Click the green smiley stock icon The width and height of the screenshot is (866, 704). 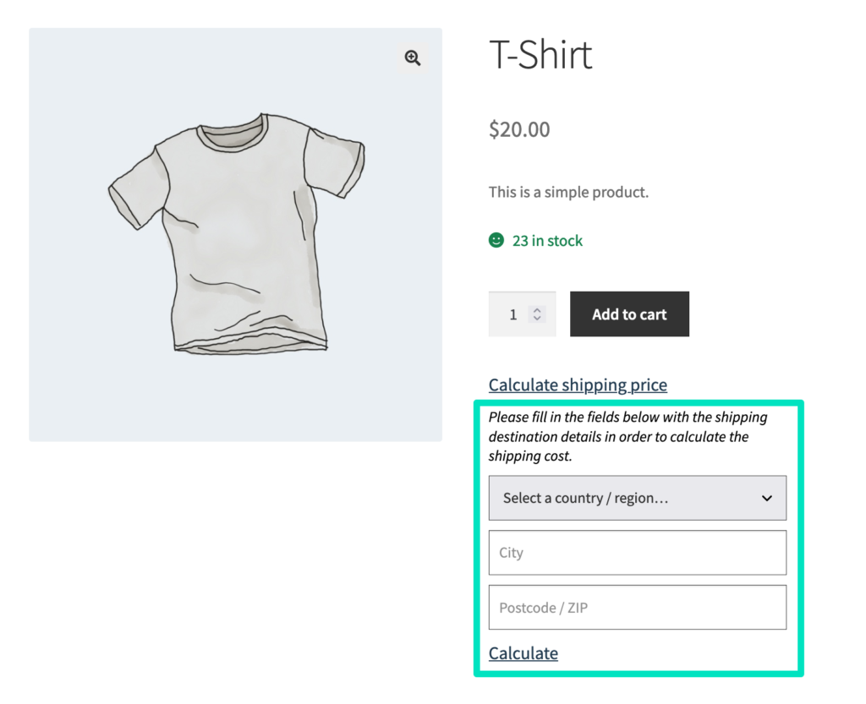496,241
